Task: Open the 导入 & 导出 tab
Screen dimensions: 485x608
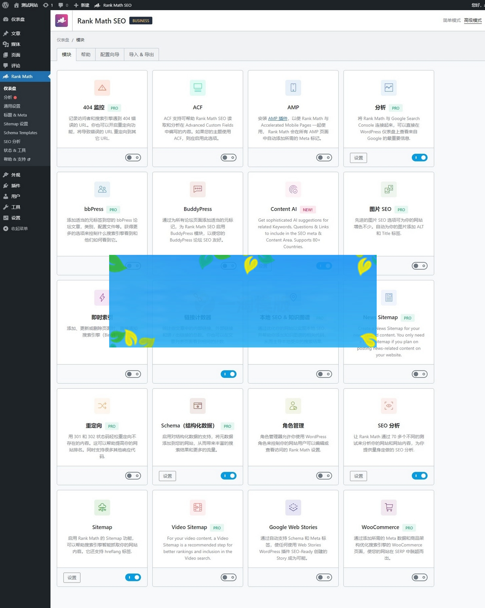Action: tap(141, 55)
